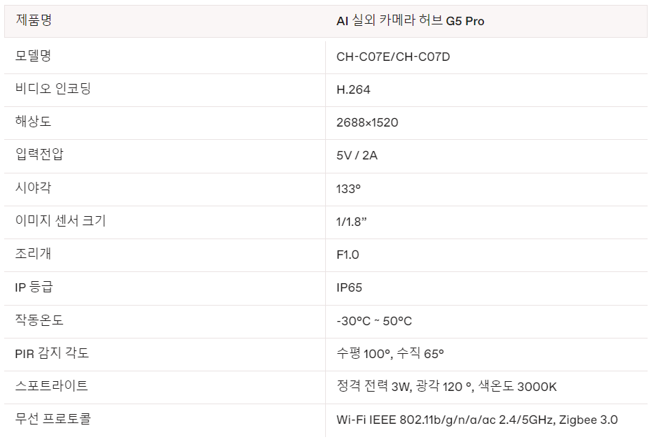Click the 133° field-of-view value
The height and width of the screenshot is (442, 649).
pos(349,188)
